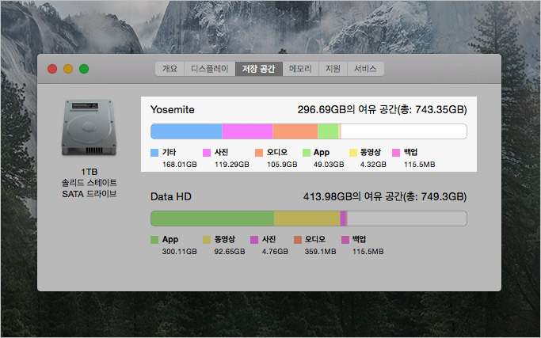Click the gray free-space part of Data HD bar
541x338 pixels.
407,218
